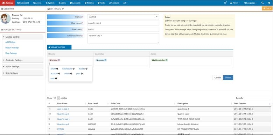Choose user from module suggestions
This screenshot has width=273, height=135.
coord(52,78)
